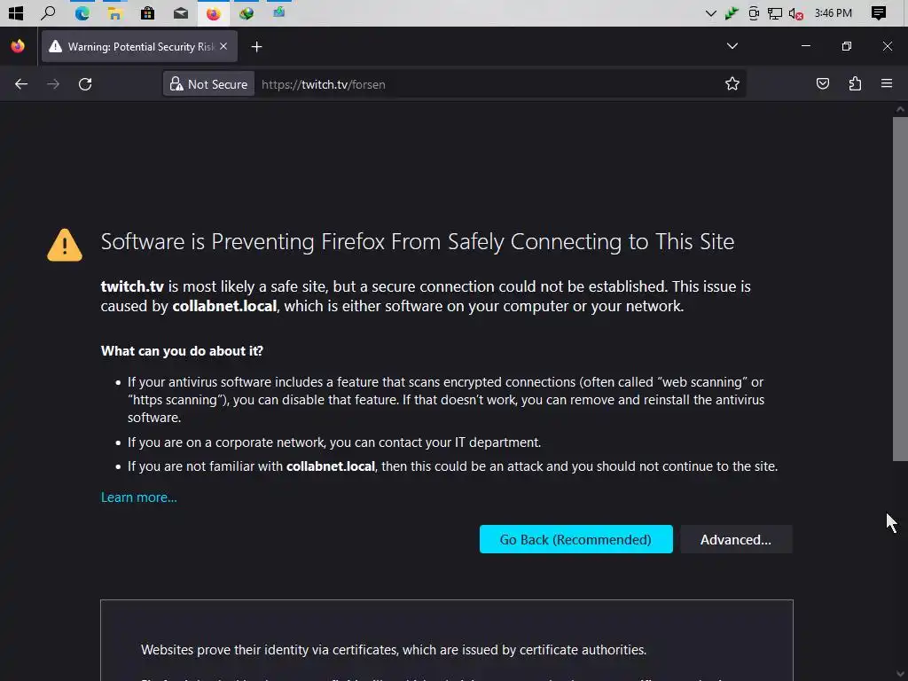The image size is (908, 681).
Task: Click the Not Secure lock indicator
Action: 209,84
